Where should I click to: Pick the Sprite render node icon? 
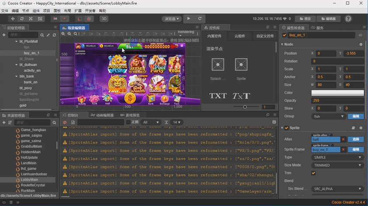coord(241,65)
